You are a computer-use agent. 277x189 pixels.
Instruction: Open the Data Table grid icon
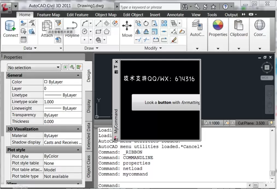coord(24,40)
